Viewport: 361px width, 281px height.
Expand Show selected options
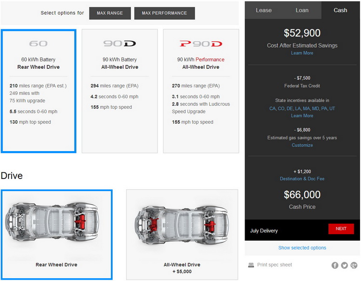coord(302,248)
